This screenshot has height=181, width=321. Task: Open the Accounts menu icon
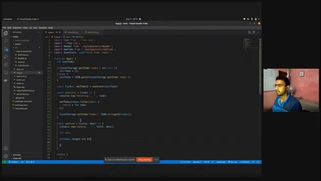(6, 148)
